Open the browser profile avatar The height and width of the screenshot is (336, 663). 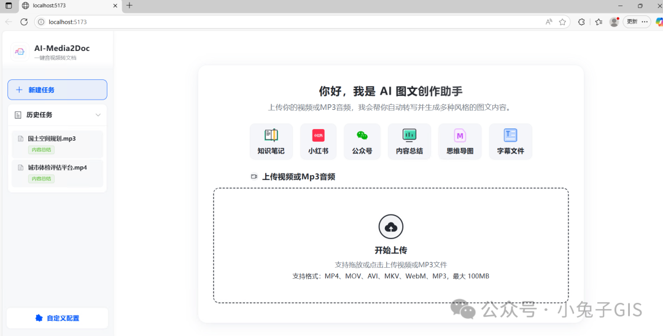coord(614,22)
